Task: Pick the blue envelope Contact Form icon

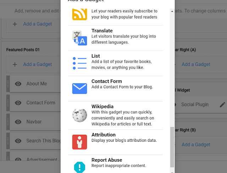Action: click(79, 89)
